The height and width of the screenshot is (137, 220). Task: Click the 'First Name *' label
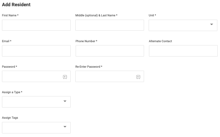click(10, 15)
